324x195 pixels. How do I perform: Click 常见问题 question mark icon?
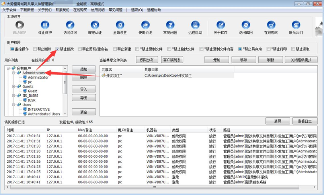(x=170, y=25)
